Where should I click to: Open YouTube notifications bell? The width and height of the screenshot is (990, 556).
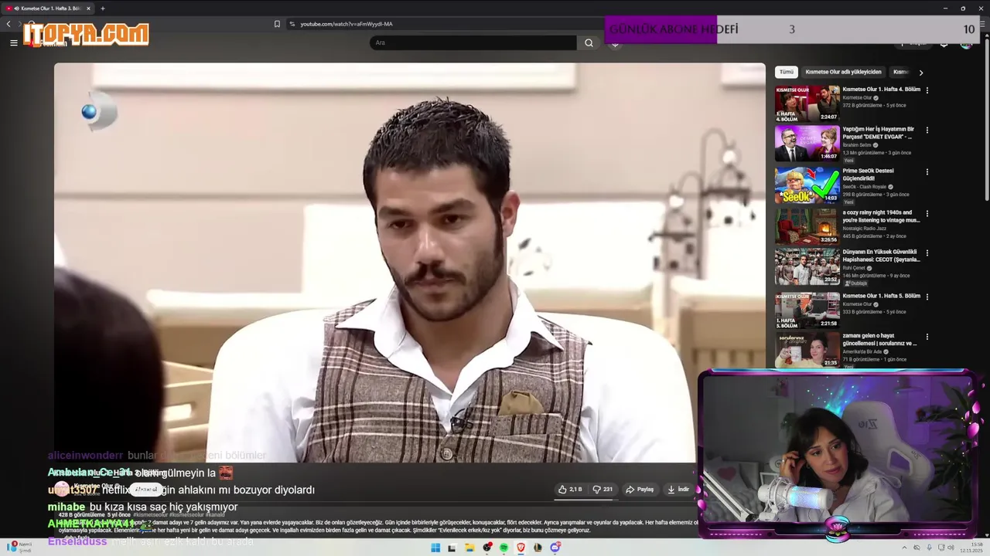pyautogui.click(x=944, y=43)
